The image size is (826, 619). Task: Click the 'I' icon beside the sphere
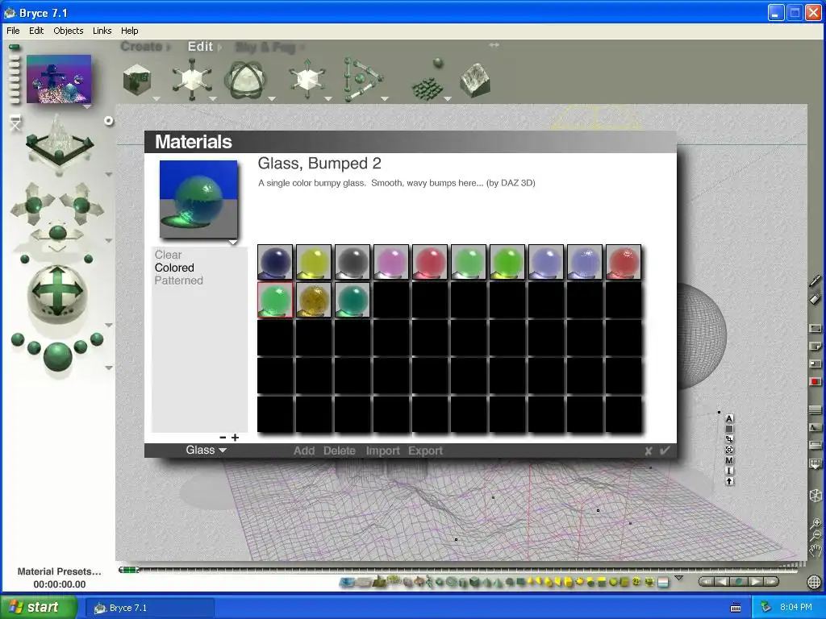click(729, 471)
